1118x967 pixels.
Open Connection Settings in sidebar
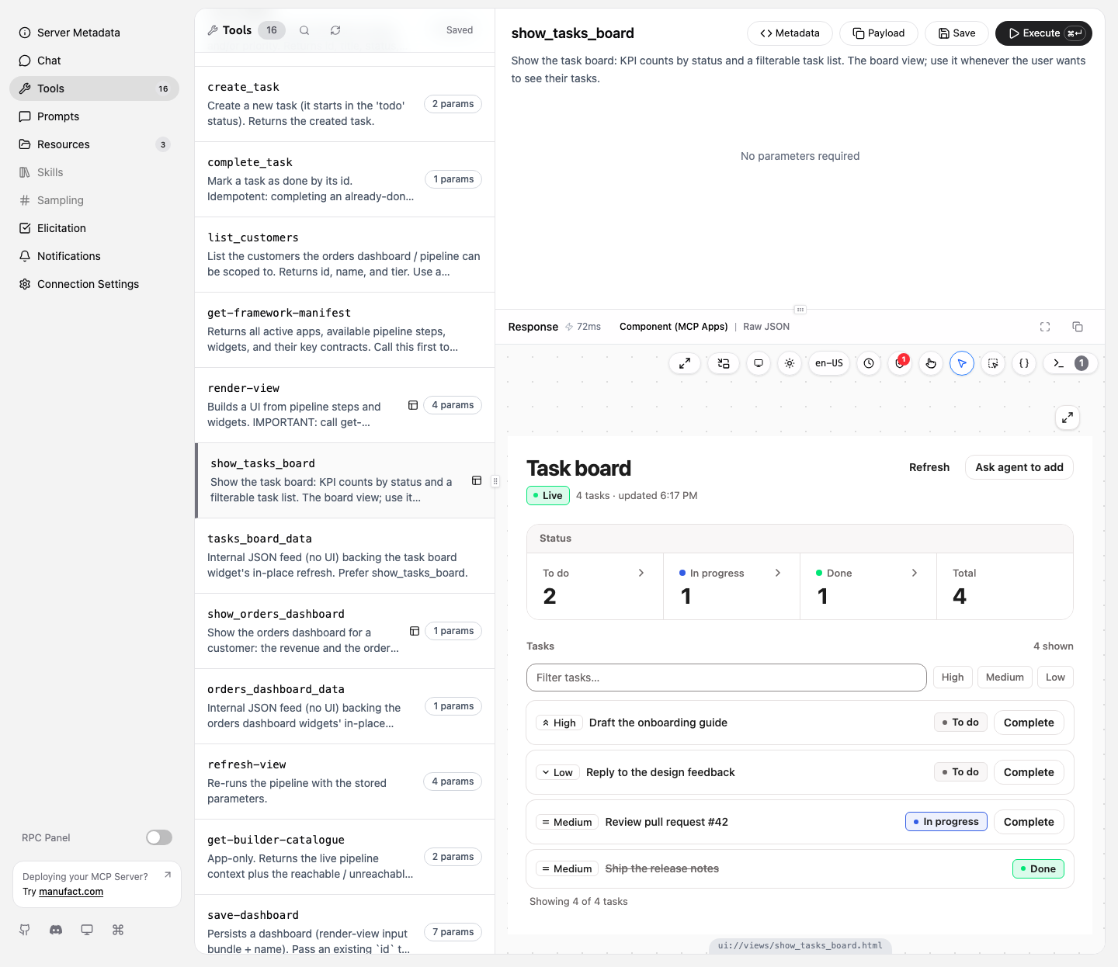[x=94, y=284]
